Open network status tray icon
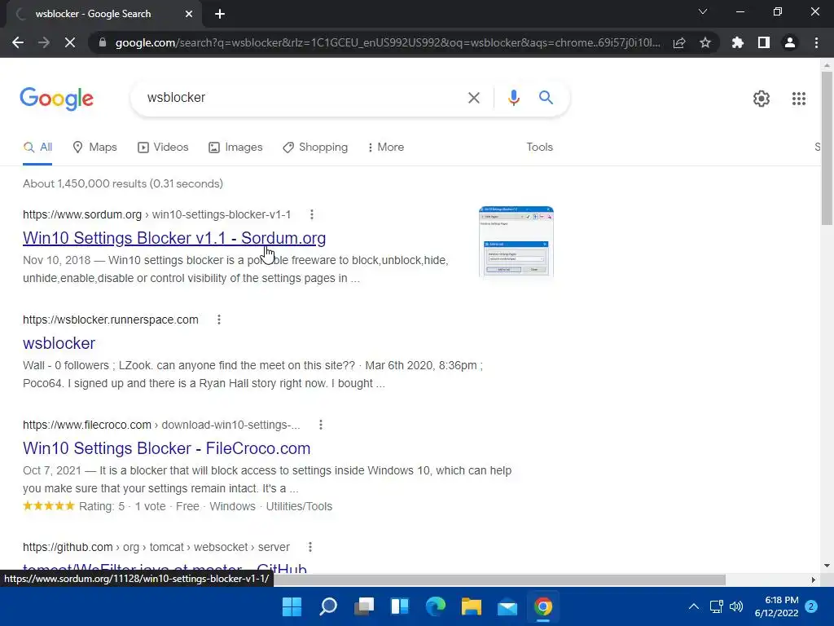This screenshot has height=626, width=834. click(x=717, y=606)
